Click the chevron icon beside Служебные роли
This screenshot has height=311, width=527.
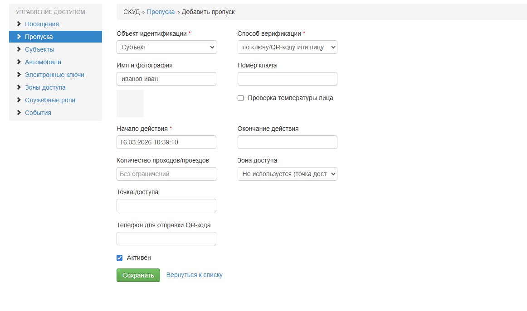pos(19,100)
